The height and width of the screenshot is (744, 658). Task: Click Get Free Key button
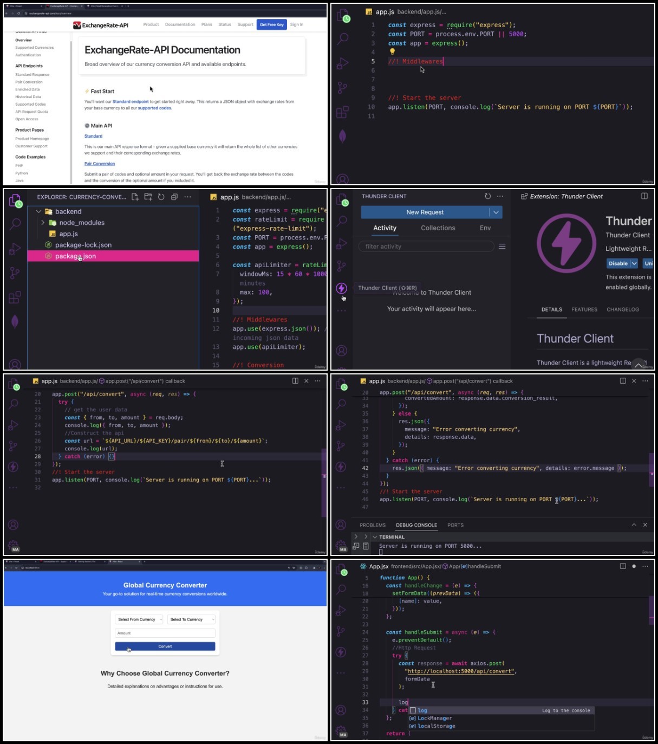point(271,24)
